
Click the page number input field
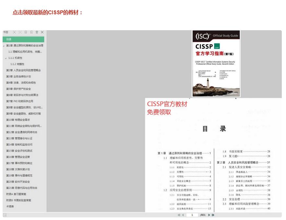click(x=192, y=215)
